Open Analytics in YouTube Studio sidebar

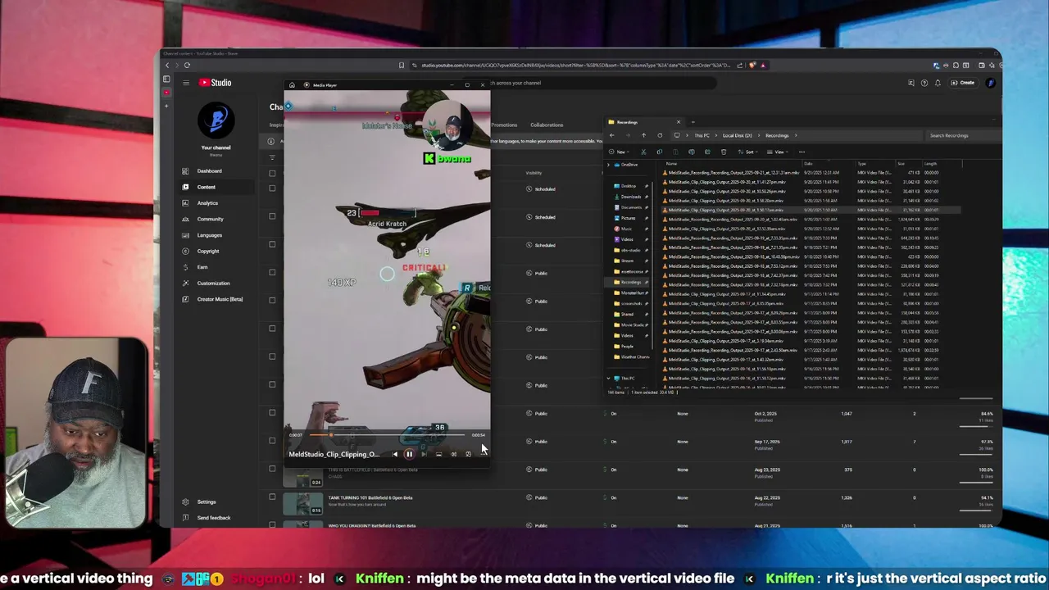tap(207, 203)
